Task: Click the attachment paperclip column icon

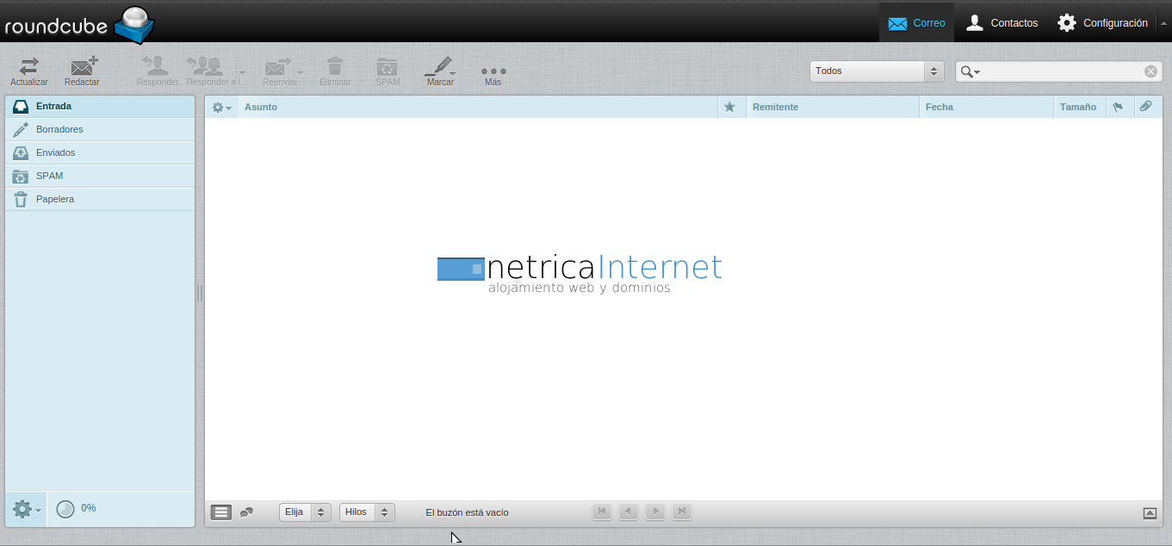Action: [x=1145, y=107]
